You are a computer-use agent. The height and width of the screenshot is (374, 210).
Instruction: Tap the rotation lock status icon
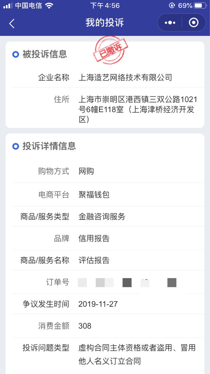click(172, 6)
